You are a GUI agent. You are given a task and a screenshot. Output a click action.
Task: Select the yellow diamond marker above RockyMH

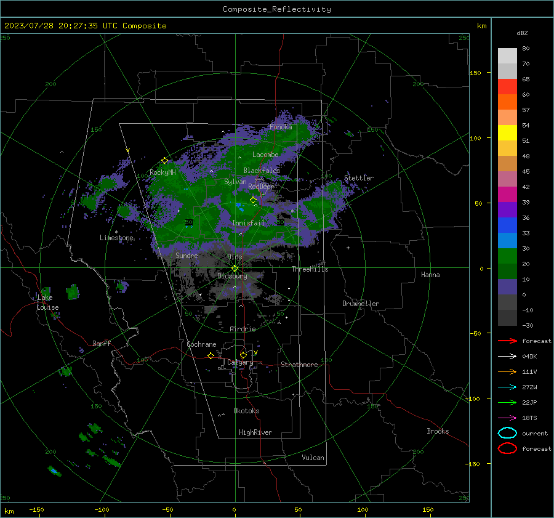pos(164,161)
